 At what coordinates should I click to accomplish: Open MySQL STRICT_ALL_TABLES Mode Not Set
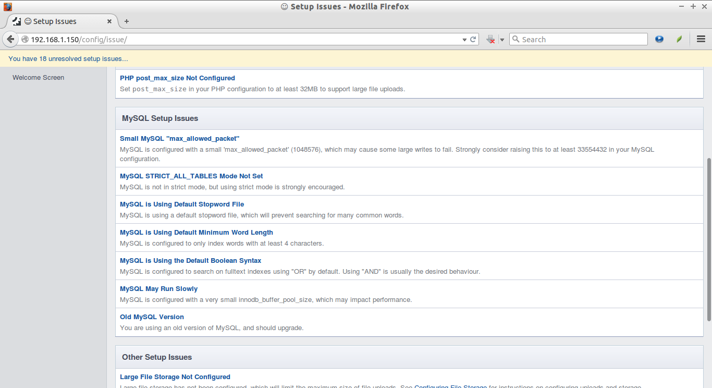pos(191,176)
